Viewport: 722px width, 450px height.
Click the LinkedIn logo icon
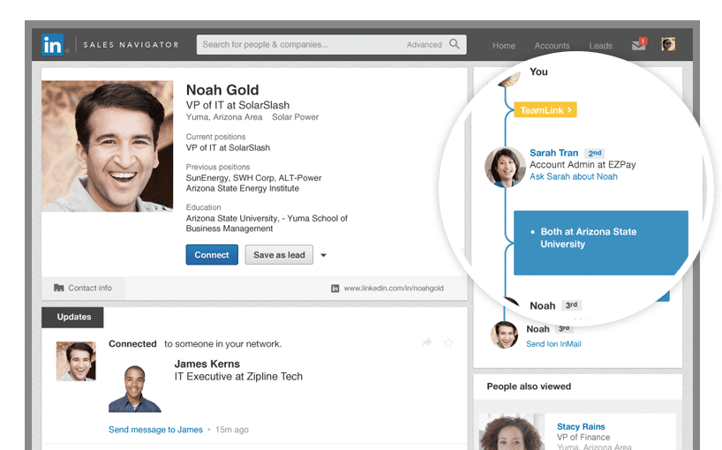[x=53, y=44]
